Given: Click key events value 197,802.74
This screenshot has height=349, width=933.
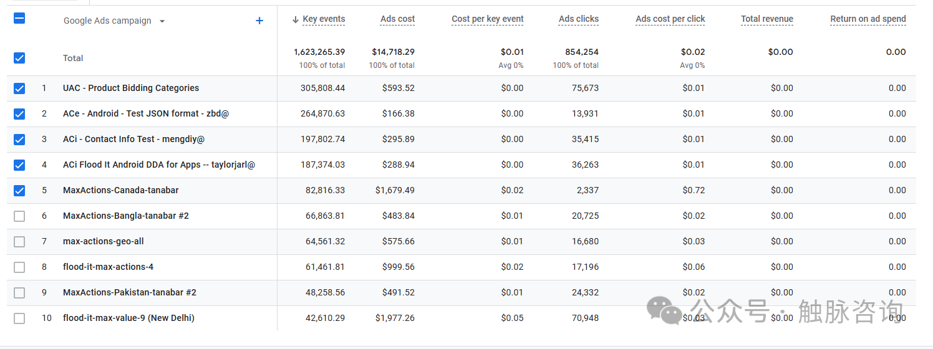Looking at the screenshot, I should click(322, 139).
